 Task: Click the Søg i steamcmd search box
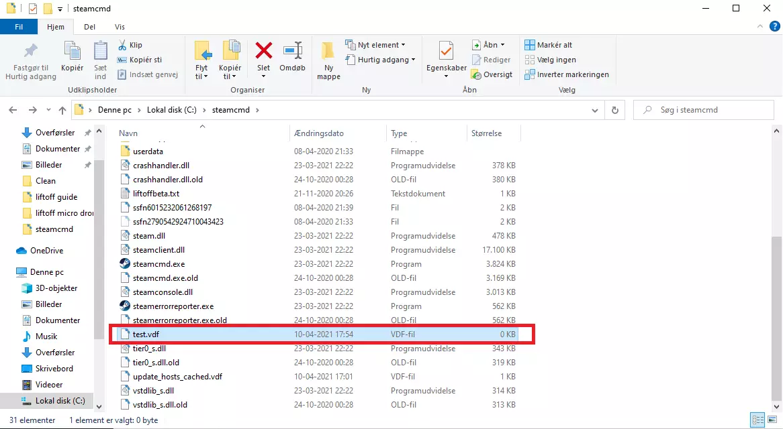704,110
